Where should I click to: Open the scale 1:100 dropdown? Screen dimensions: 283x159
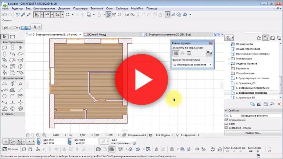(119, 135)
